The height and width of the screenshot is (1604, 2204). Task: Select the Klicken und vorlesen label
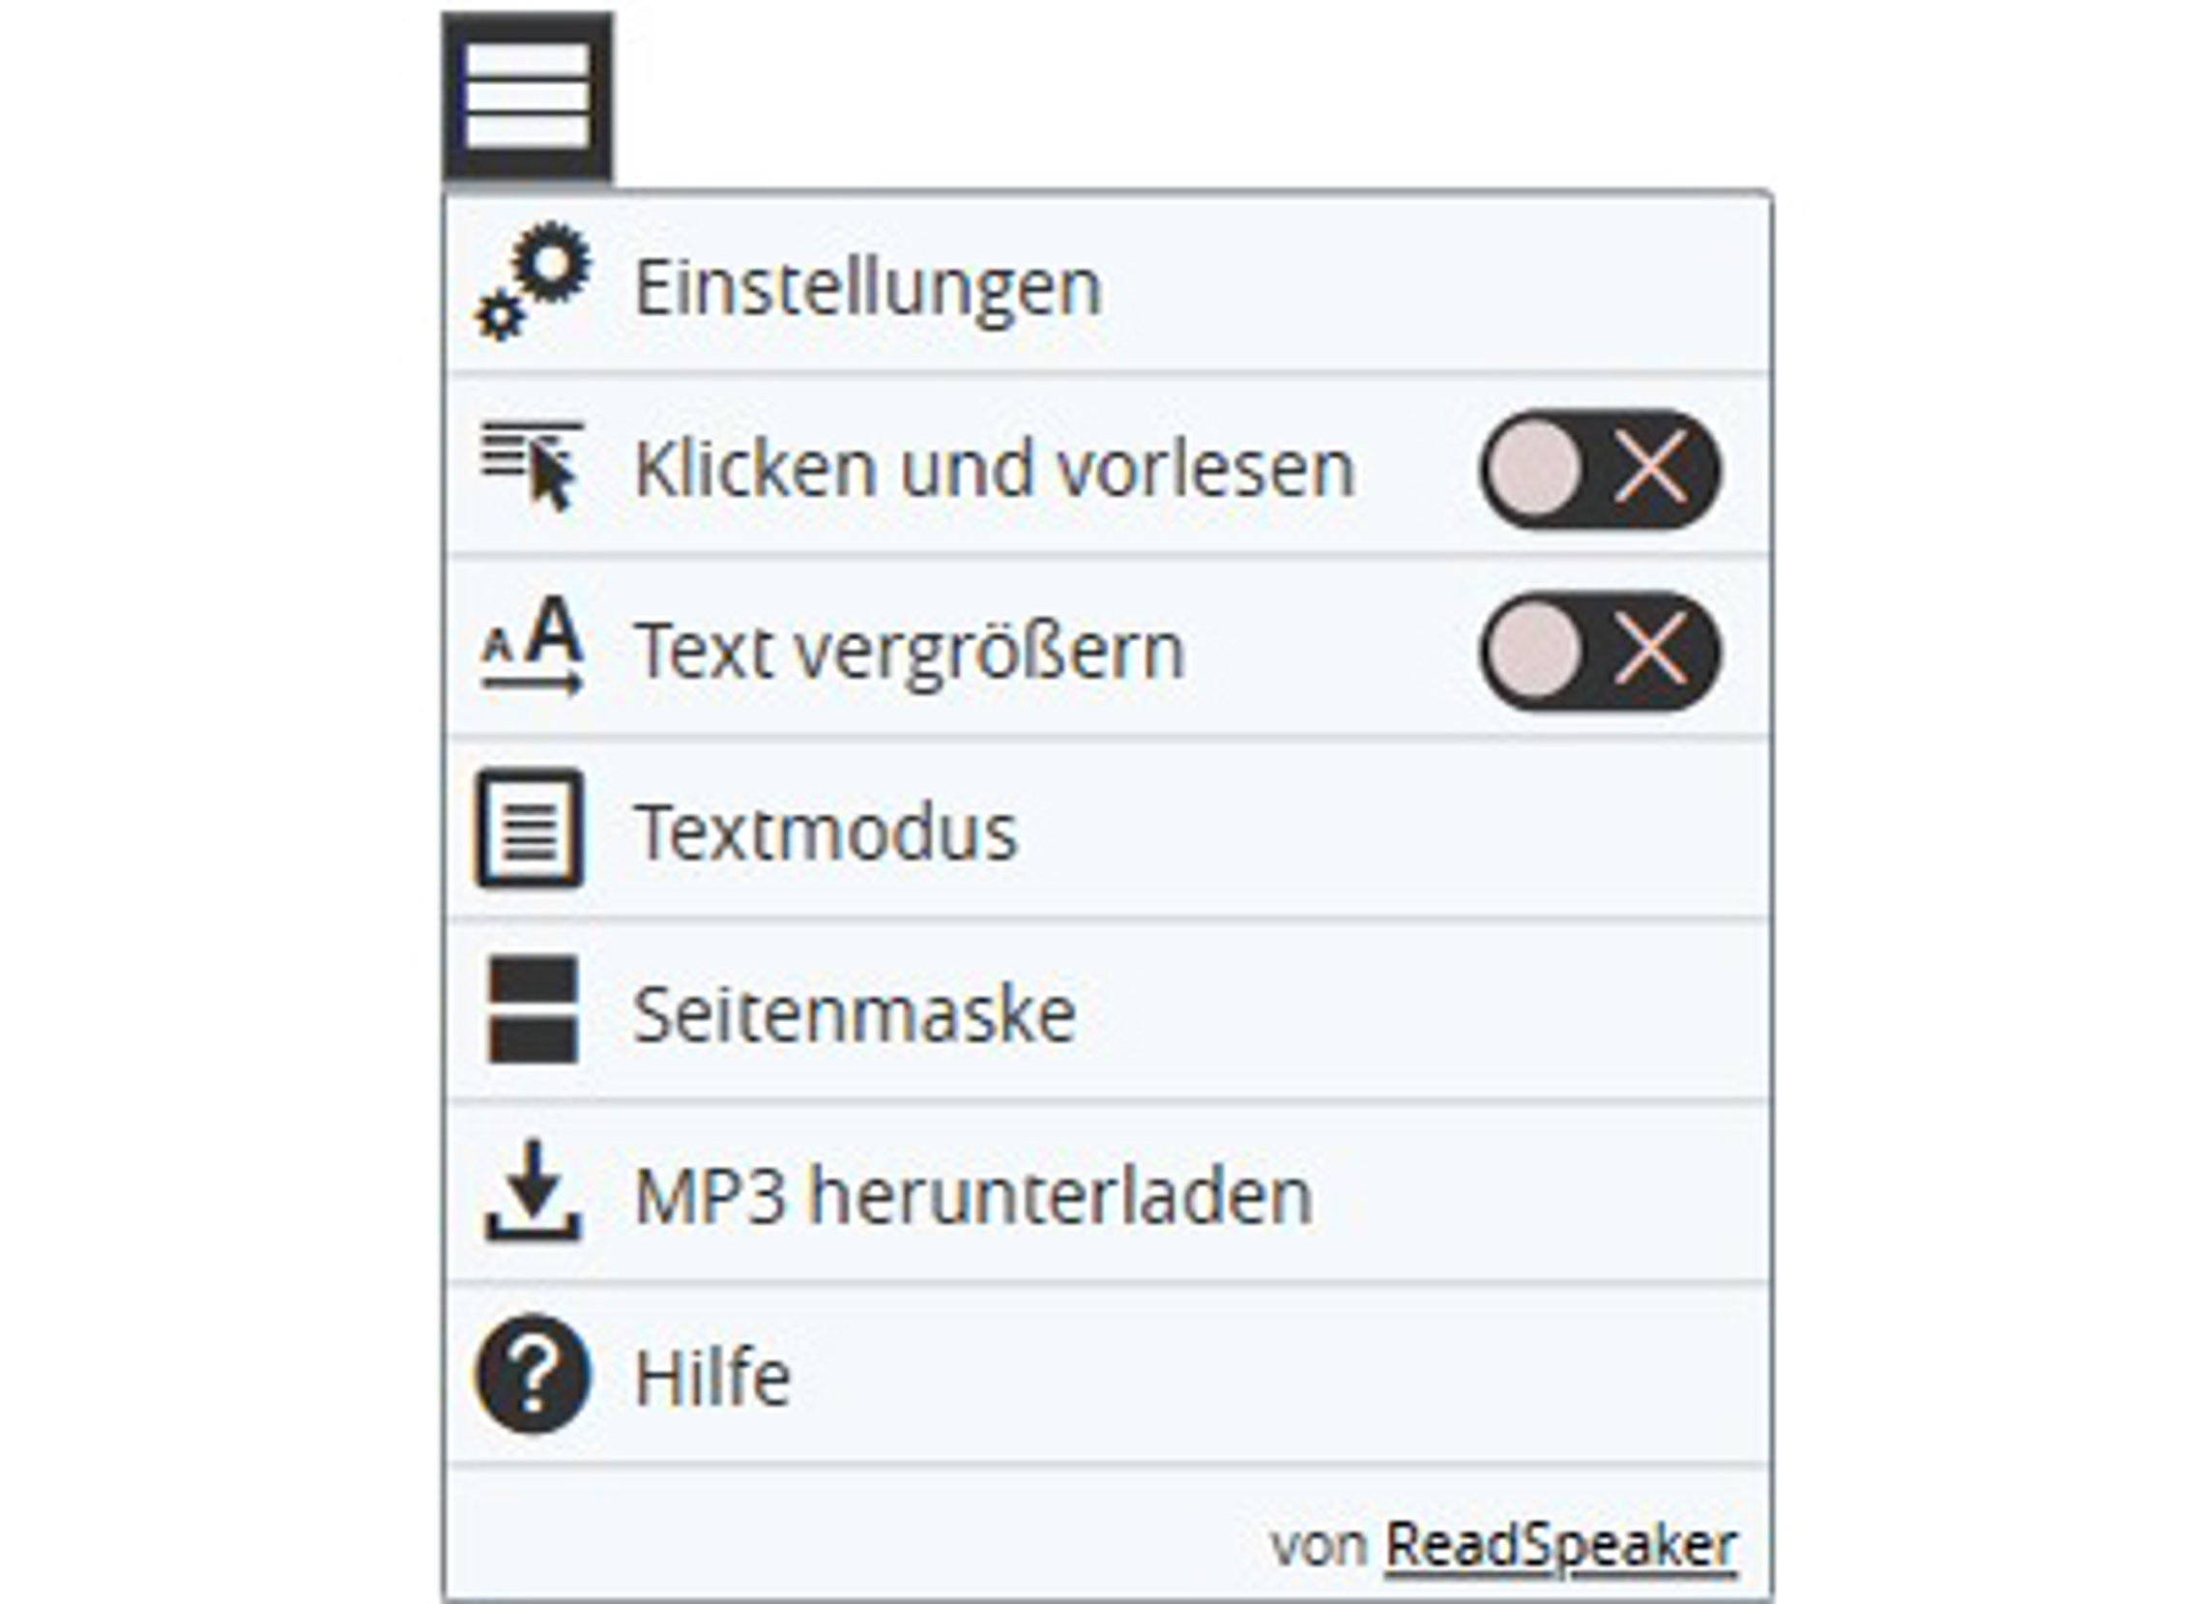993,470
